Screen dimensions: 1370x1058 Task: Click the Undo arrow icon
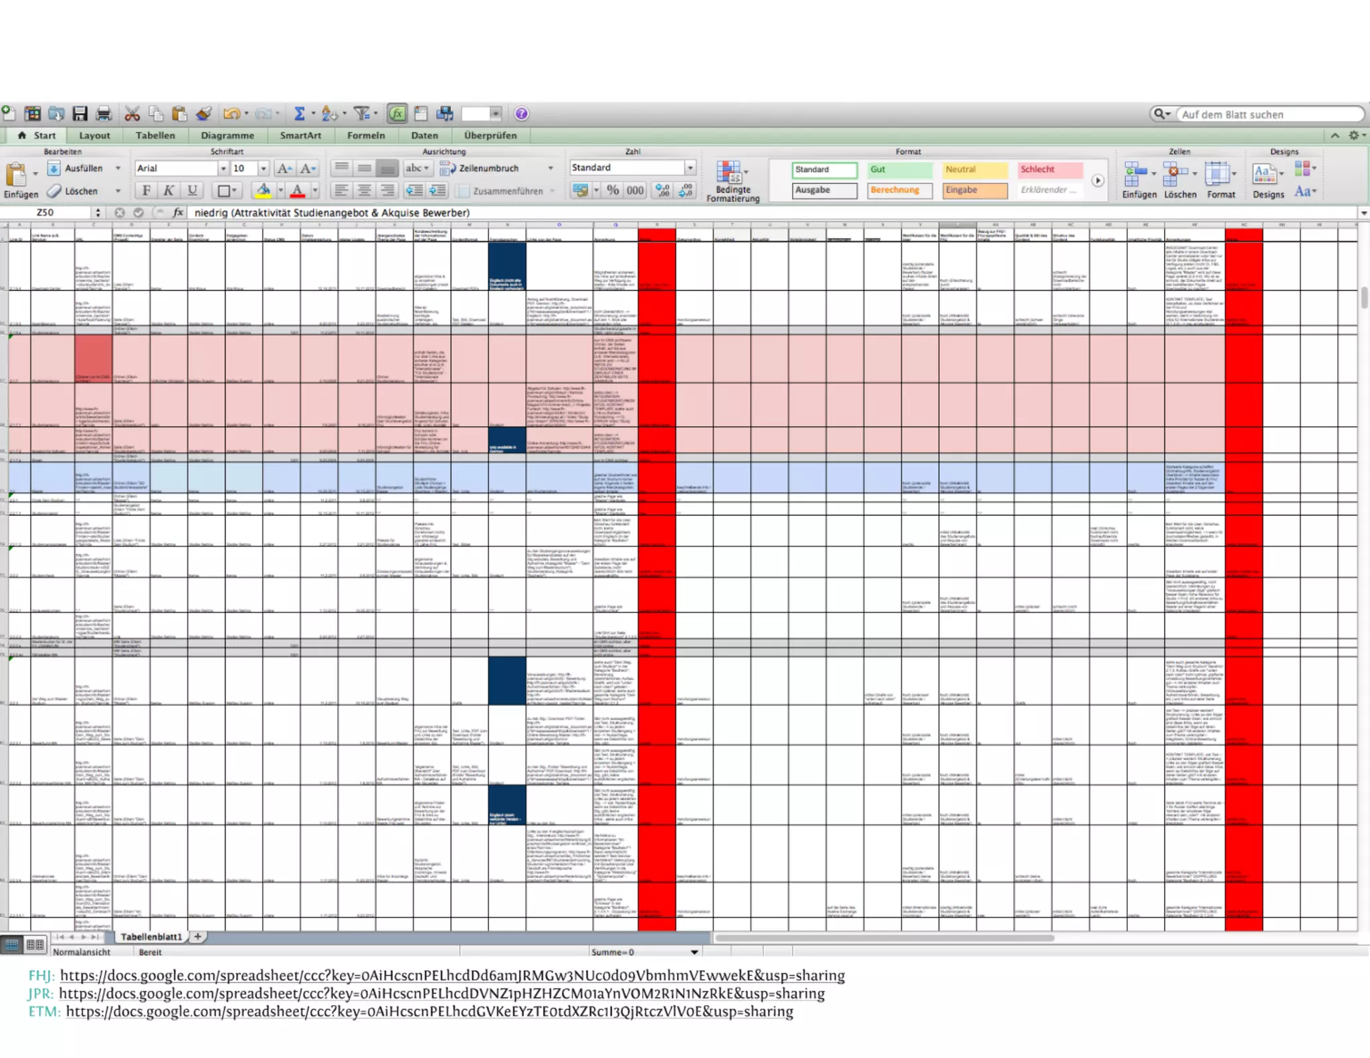[x=231, y=114]
